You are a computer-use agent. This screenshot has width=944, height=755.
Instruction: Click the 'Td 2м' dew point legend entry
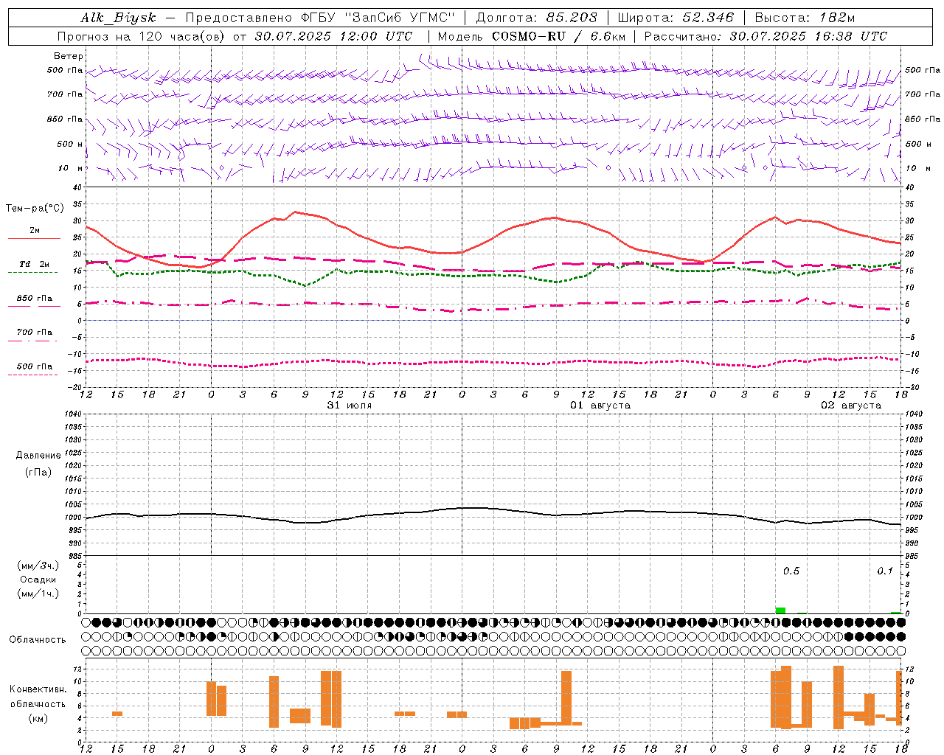(34, 264)
